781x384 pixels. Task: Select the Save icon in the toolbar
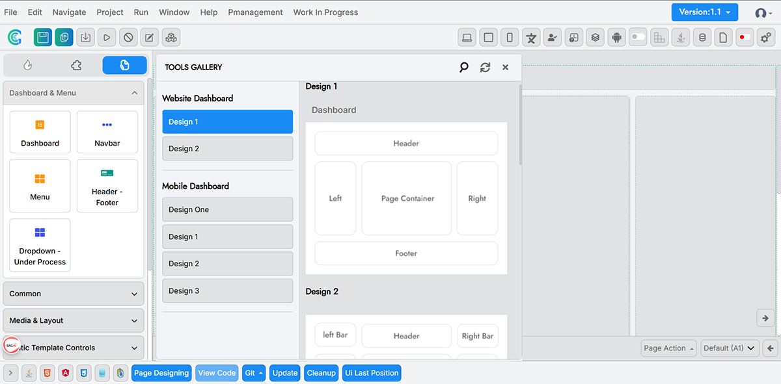click(x=42, y=37)
